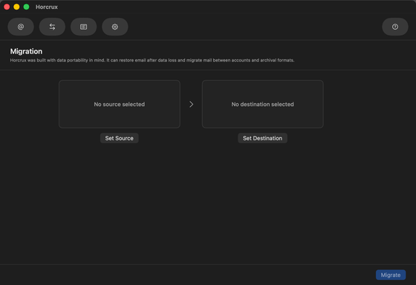Open the sidebar panel layout toolbar icon
This screenshot has width=416, height=285.
tap(83, 27)
